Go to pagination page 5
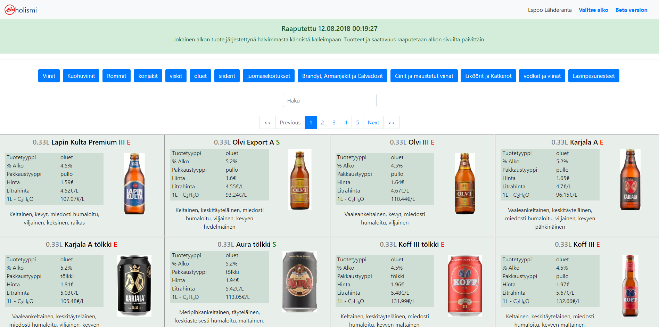This screenshot has height=327, width=659. [x=357, y=122]
